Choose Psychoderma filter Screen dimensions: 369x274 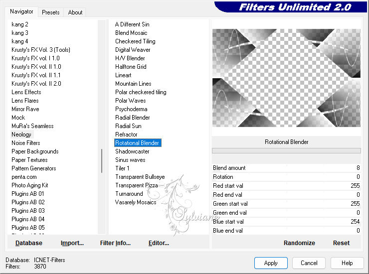click(131, 109)
